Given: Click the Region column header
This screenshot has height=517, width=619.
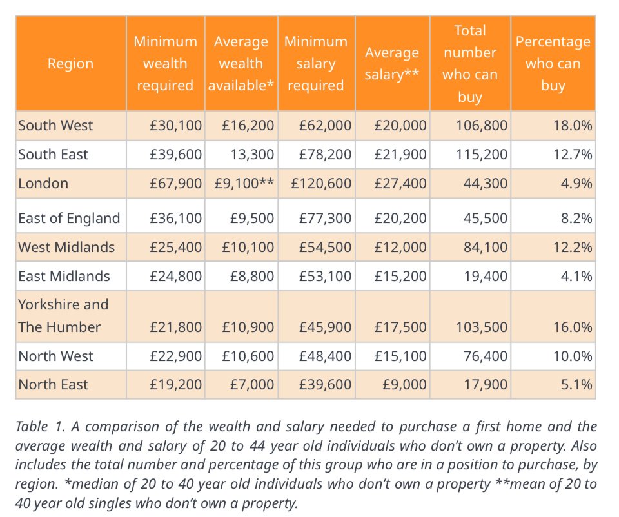Looking at the screenshot, I should [x=70, y=64].
